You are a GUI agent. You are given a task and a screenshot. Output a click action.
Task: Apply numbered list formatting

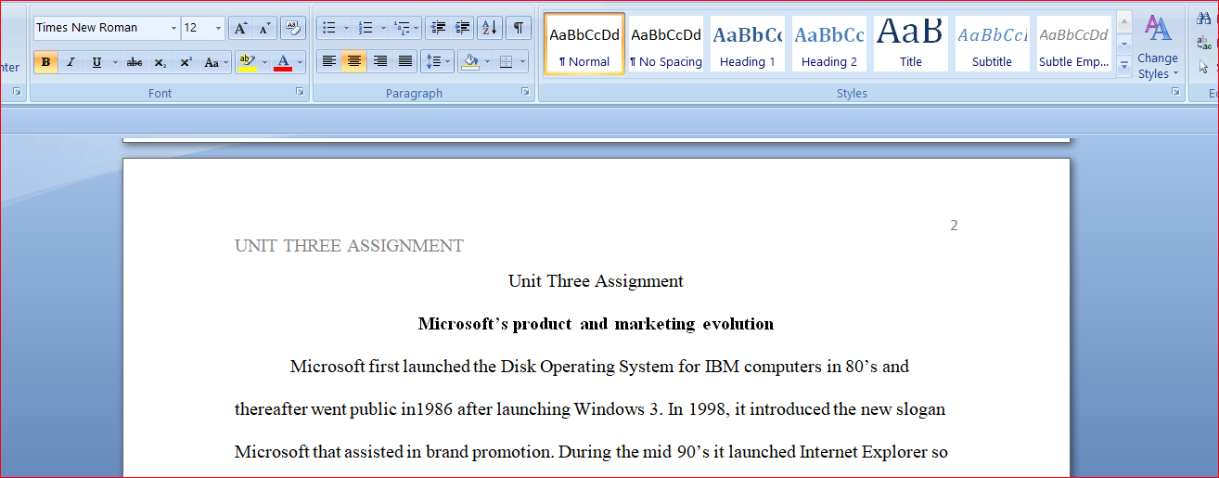[x=366, y=28]
